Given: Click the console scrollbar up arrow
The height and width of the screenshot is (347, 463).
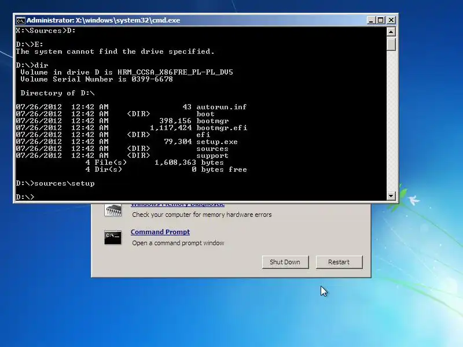Looking at the screenshot, I should click(391, 32).
